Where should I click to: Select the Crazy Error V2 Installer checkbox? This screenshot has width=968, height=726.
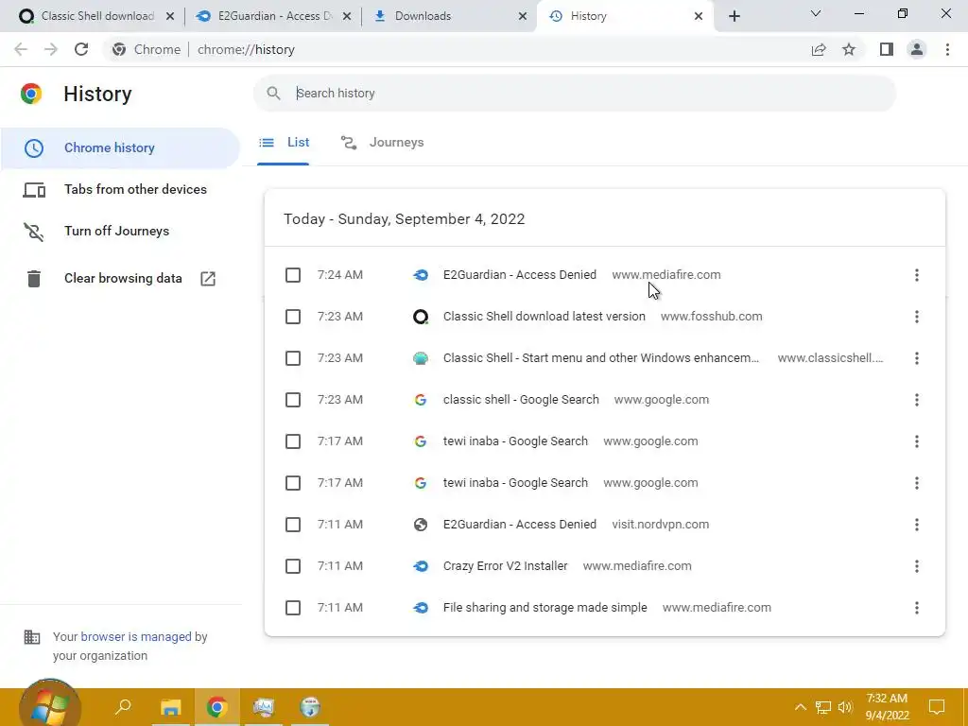(x=293, y=566)
